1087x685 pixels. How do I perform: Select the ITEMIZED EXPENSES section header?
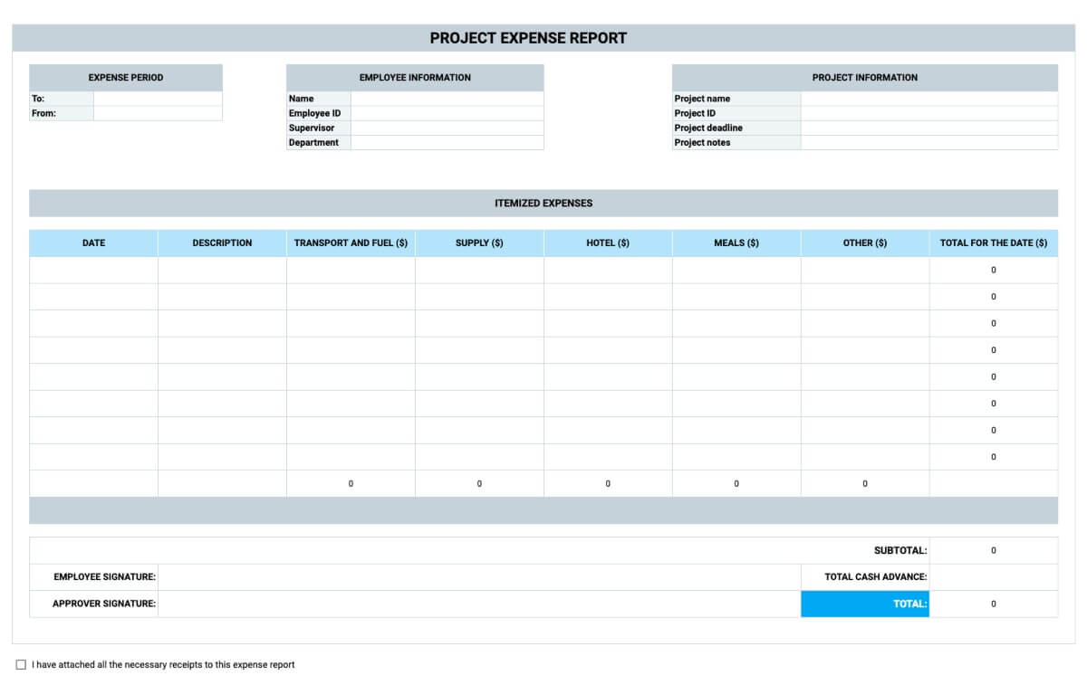click(543, 204)
